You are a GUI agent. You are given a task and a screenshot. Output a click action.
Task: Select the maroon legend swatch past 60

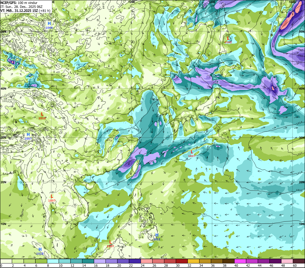299,261
